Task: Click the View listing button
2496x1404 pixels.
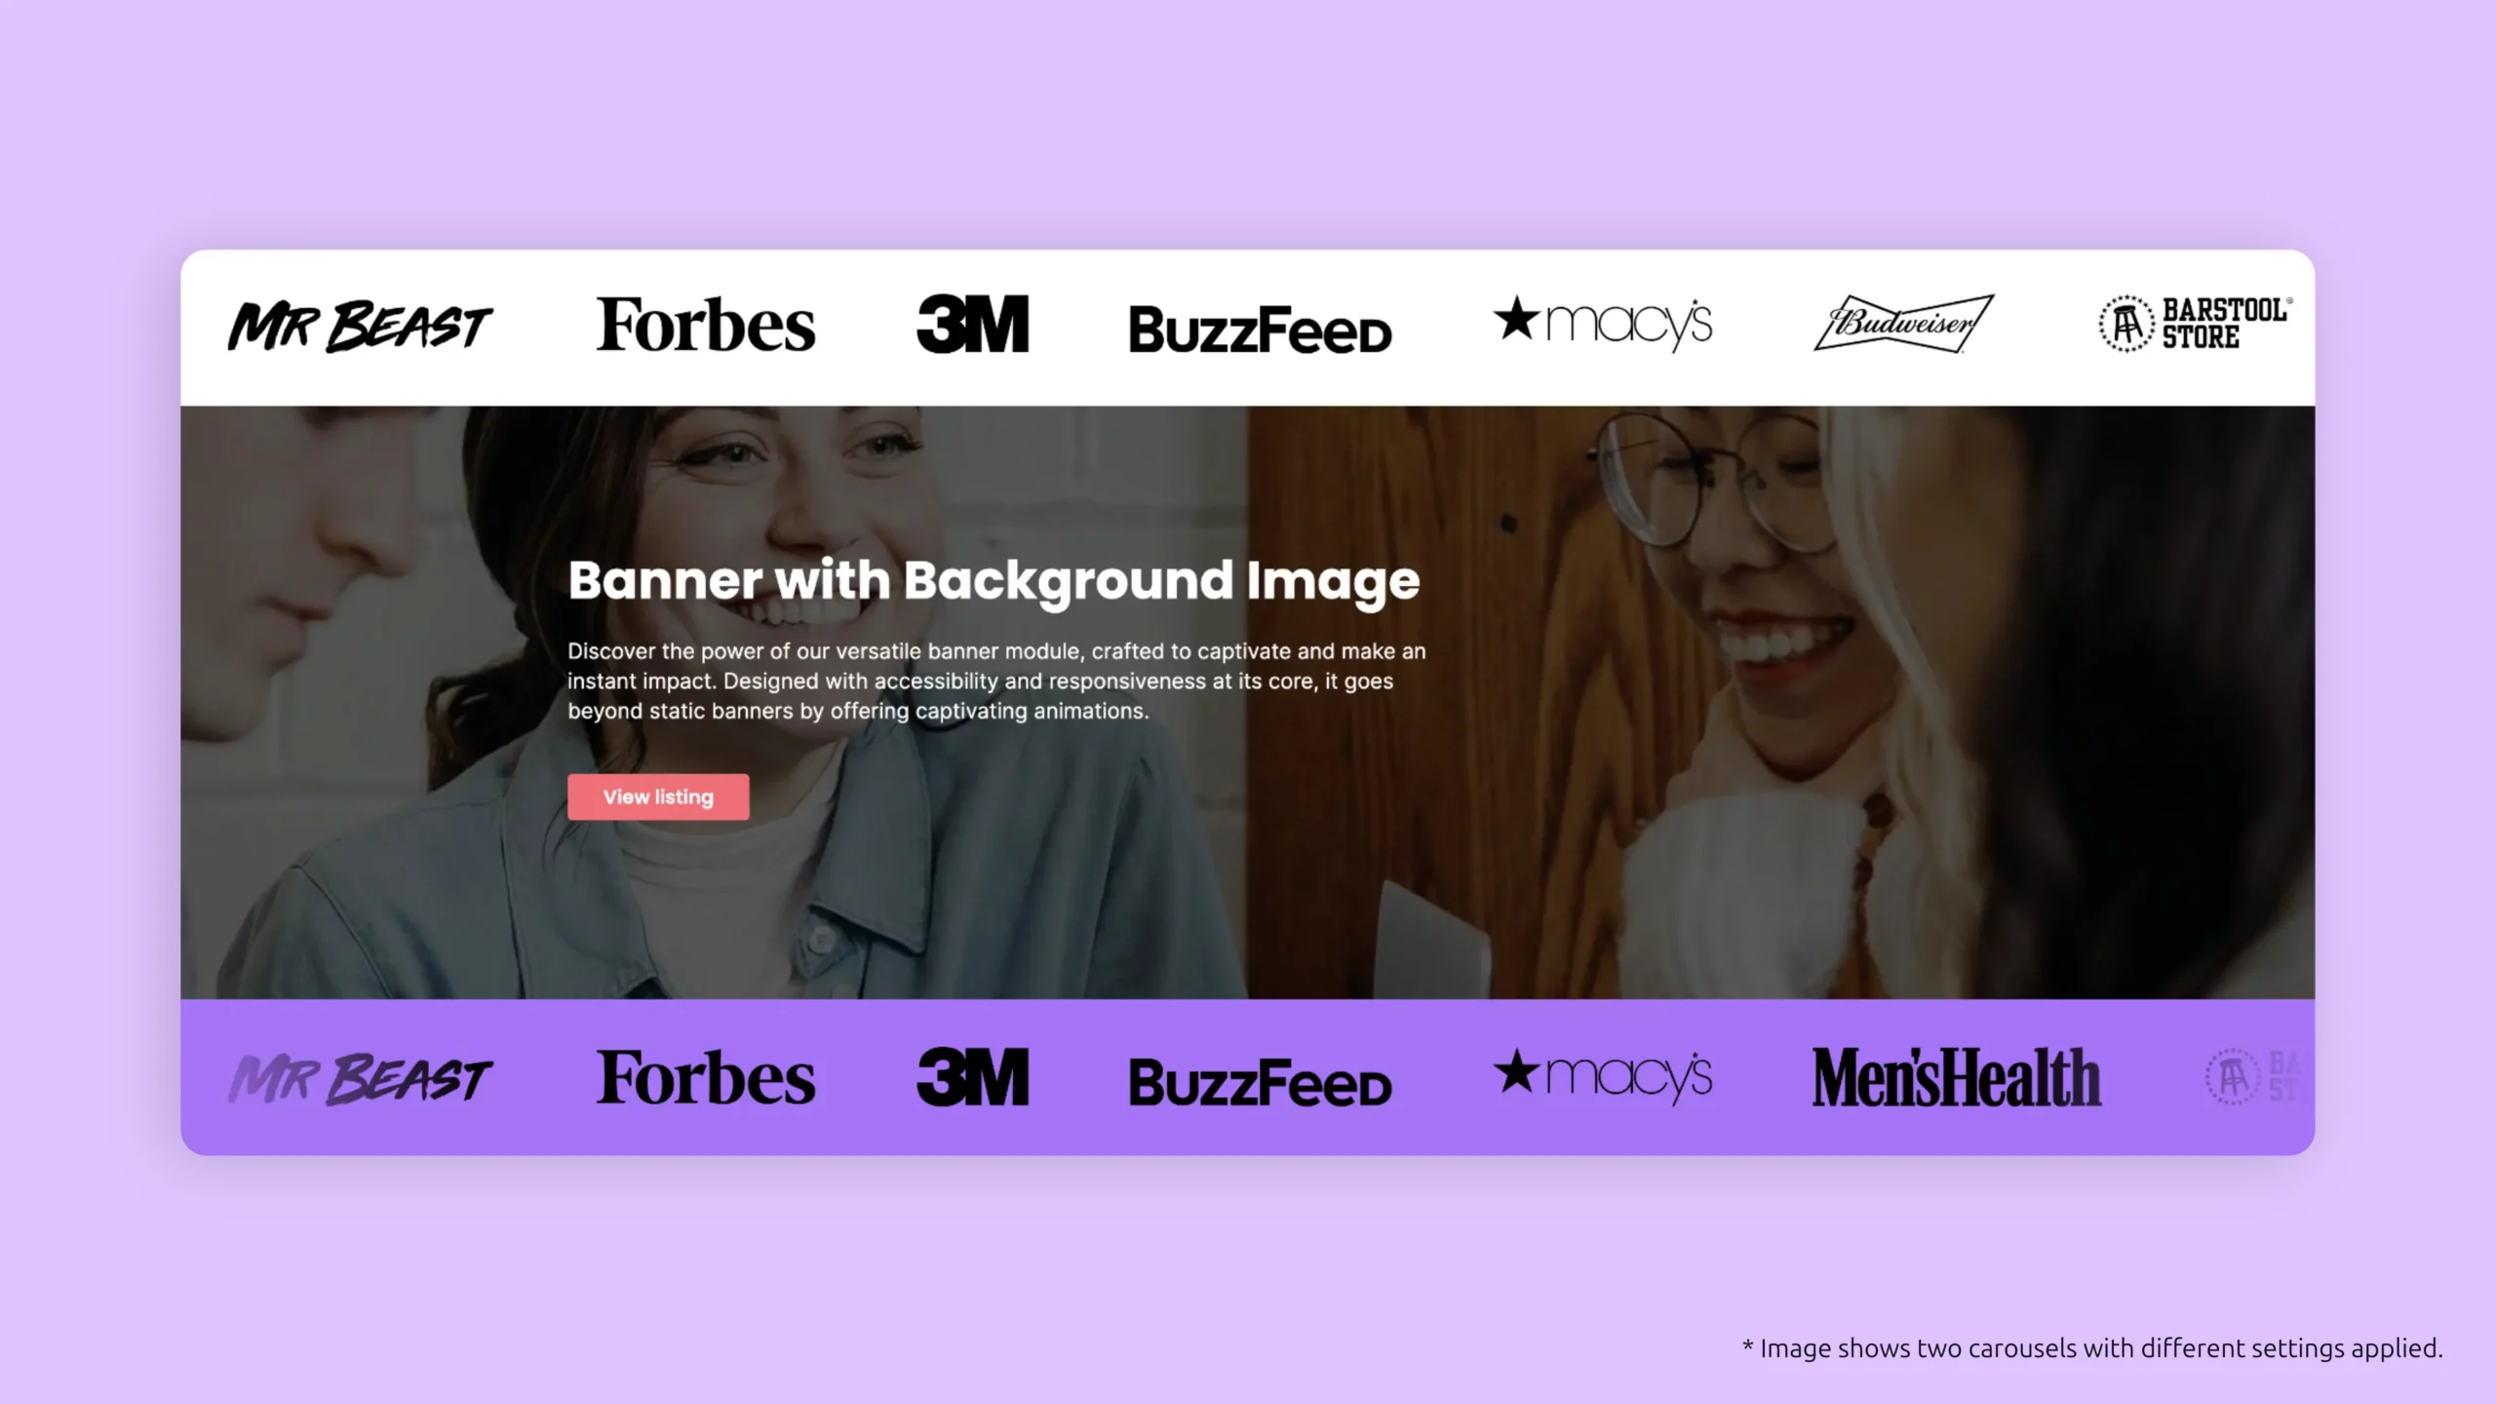Action: pyautogui.click(x=658, y=796)
